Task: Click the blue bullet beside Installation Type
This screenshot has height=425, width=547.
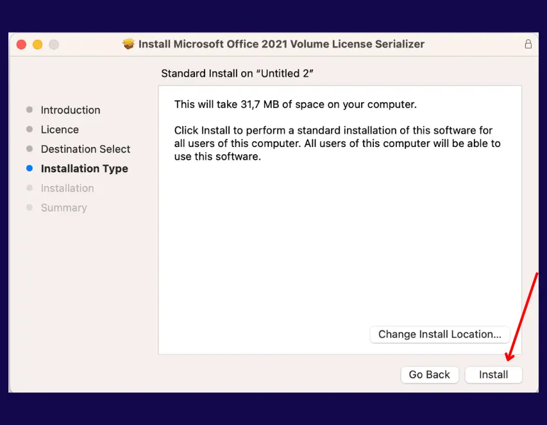Action: coord(29,168)
